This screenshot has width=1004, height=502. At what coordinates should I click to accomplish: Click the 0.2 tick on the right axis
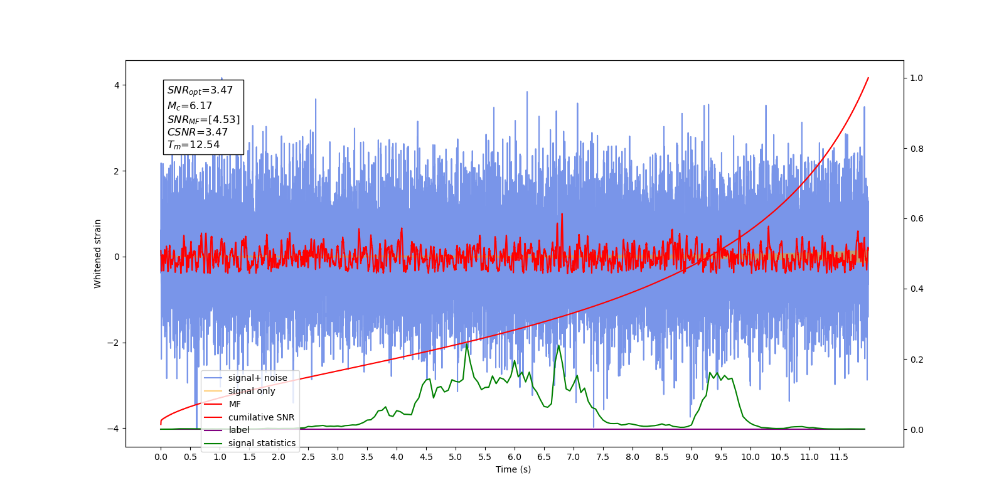pos(917,360)
